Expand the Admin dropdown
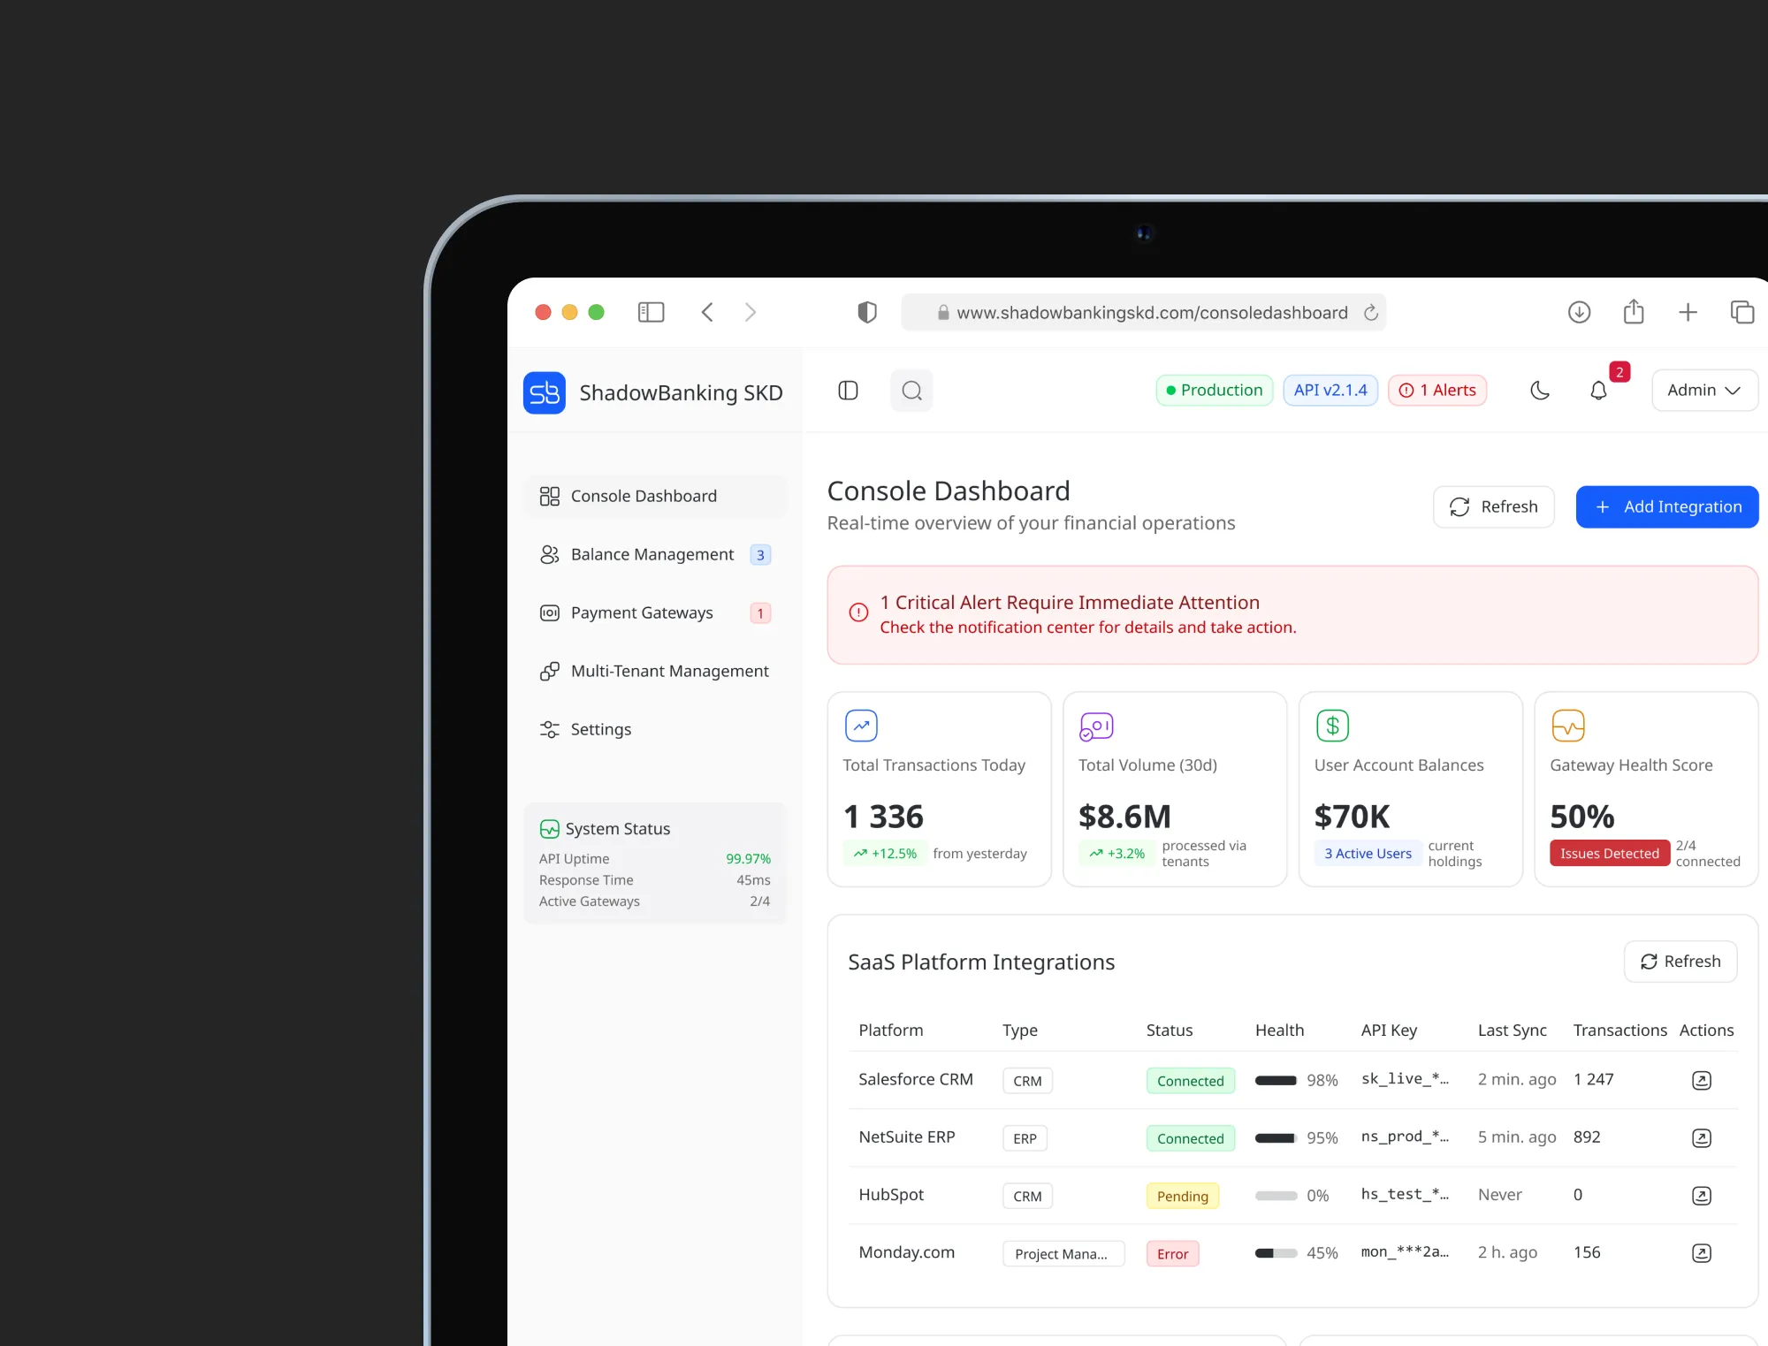Image resolution: width=1768 pixels, height=1346 pixels. [x=1704, y=390]
